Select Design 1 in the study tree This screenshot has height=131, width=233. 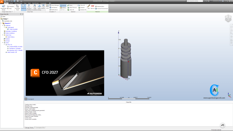(x=6, y=19)
